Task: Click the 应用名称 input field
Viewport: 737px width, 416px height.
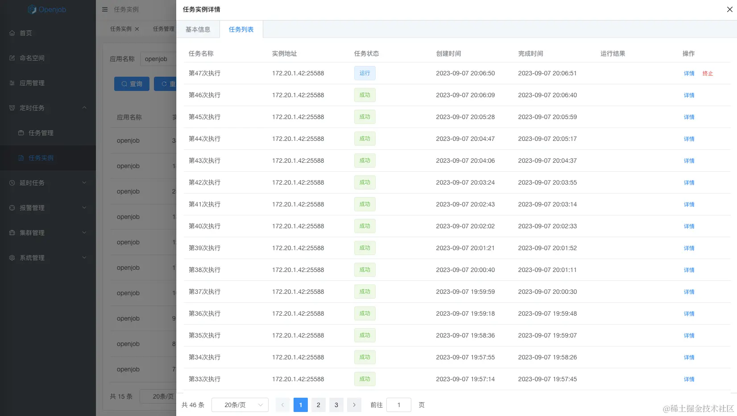Action: tap(158, 59)
